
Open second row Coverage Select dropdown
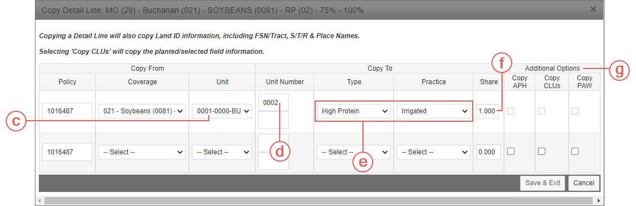click(x=142, y=152)
